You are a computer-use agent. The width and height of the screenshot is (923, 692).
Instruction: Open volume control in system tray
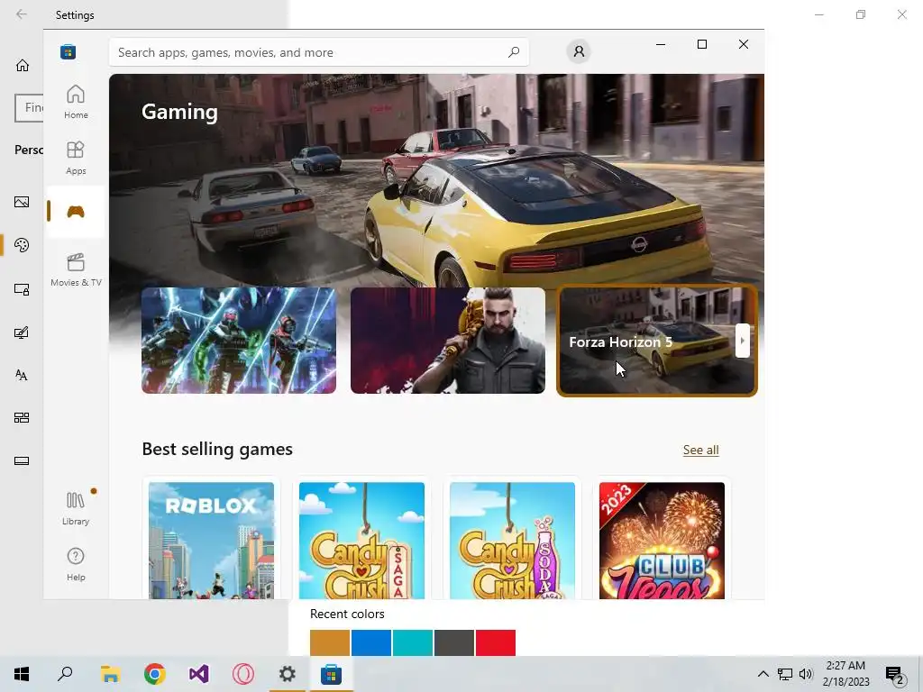(806, 674)
